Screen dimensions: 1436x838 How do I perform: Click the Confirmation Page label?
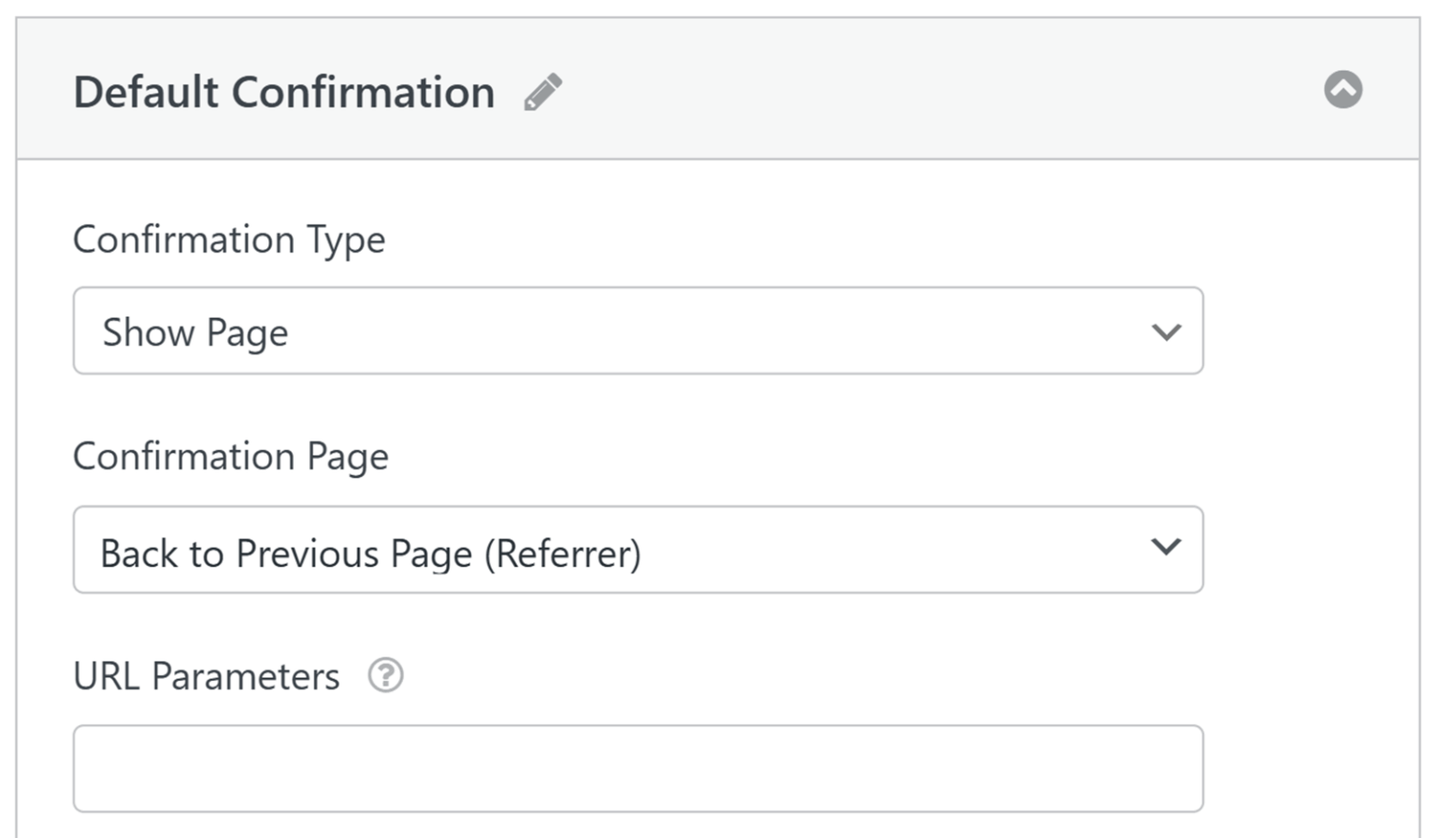(230, 456)
